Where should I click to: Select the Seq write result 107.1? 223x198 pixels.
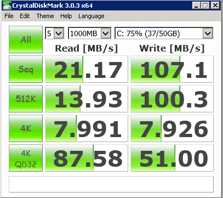pos(172,69)
